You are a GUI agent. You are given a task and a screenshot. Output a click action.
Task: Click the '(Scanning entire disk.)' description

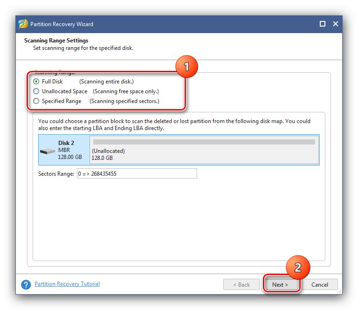[106, 82]
